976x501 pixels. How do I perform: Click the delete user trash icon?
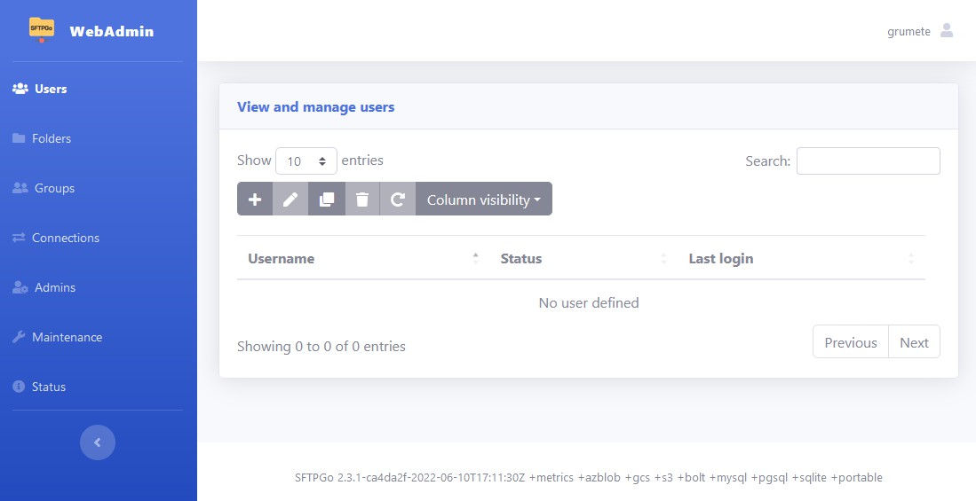[362, 200]
